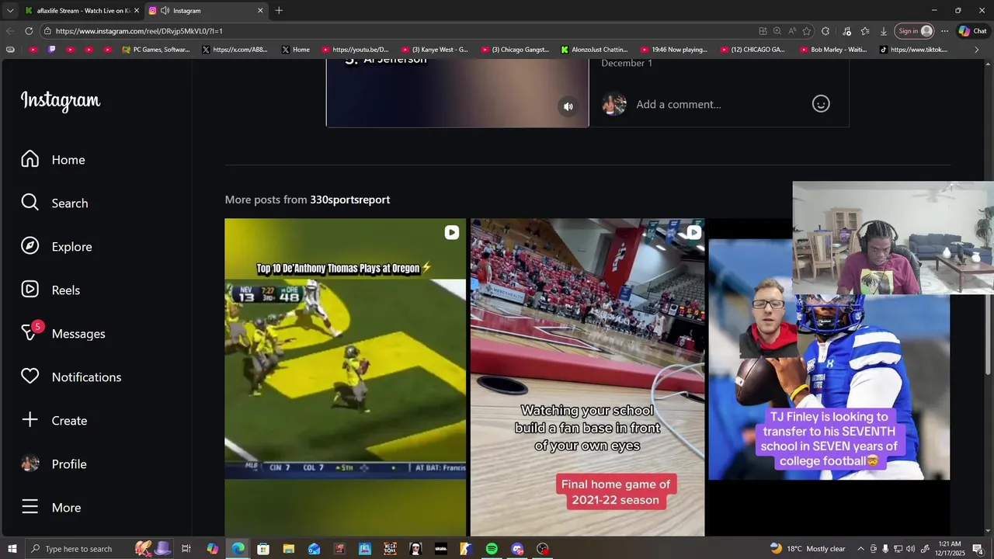Open Discord from taskbar

click(517, 549)
